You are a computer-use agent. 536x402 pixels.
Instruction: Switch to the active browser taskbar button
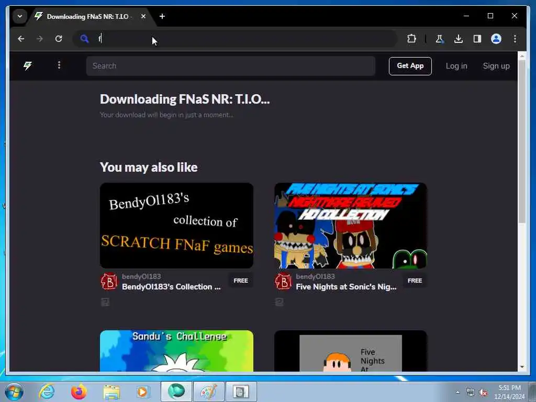(x=176, y=392)
